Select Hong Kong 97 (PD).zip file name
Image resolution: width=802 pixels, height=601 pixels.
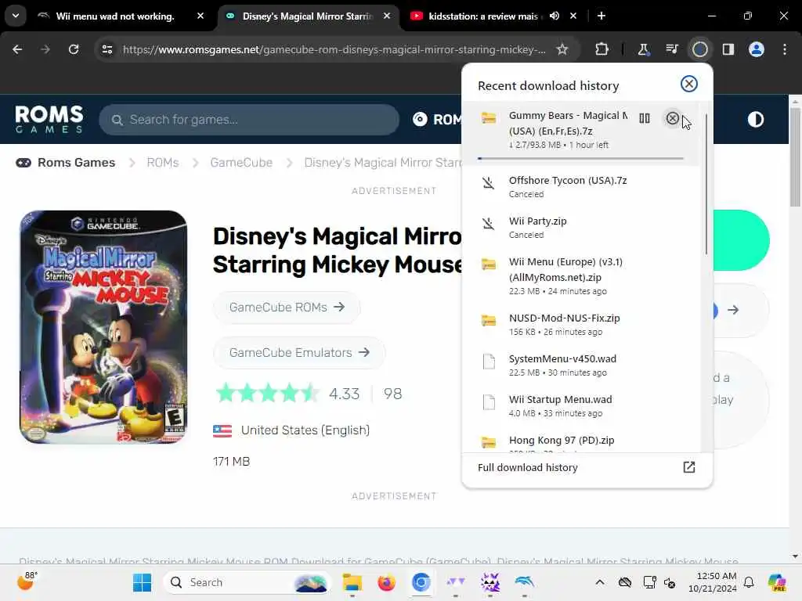(561, 440)
